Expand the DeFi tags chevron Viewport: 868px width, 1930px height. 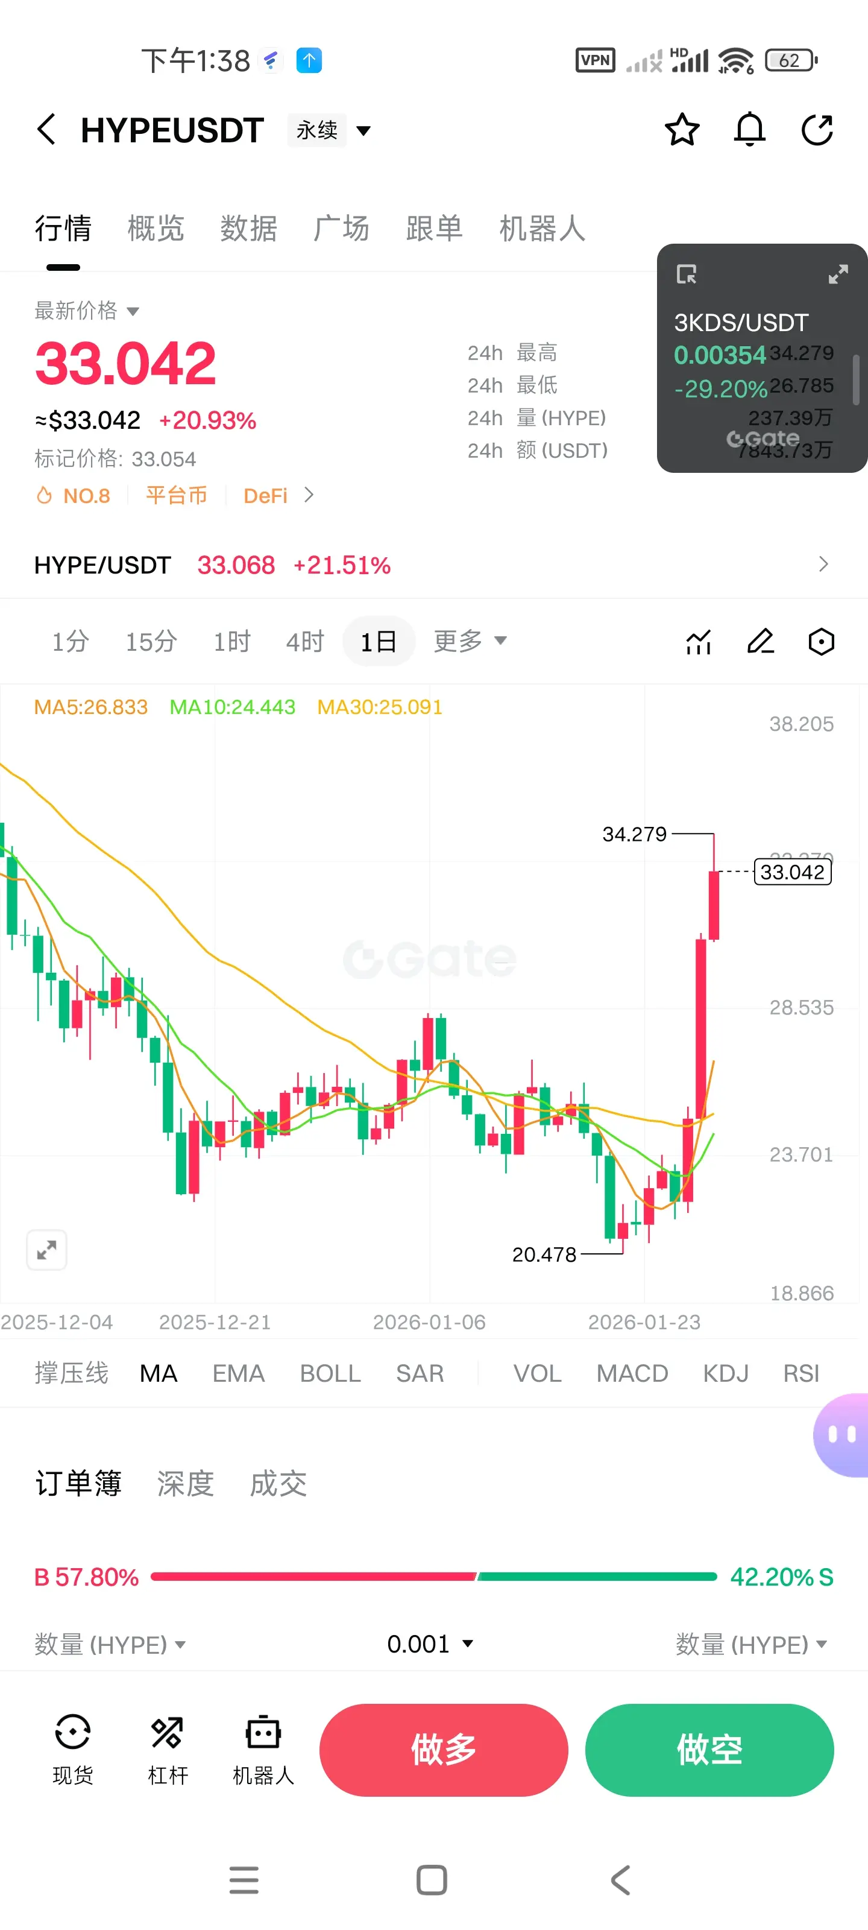309,495
